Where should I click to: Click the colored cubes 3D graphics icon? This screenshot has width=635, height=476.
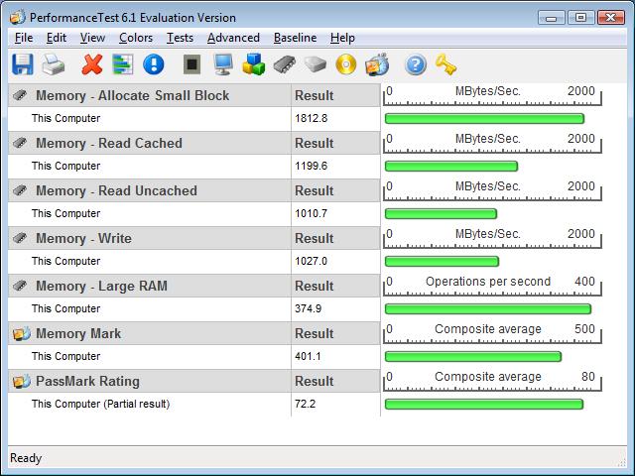click(254, 64)
